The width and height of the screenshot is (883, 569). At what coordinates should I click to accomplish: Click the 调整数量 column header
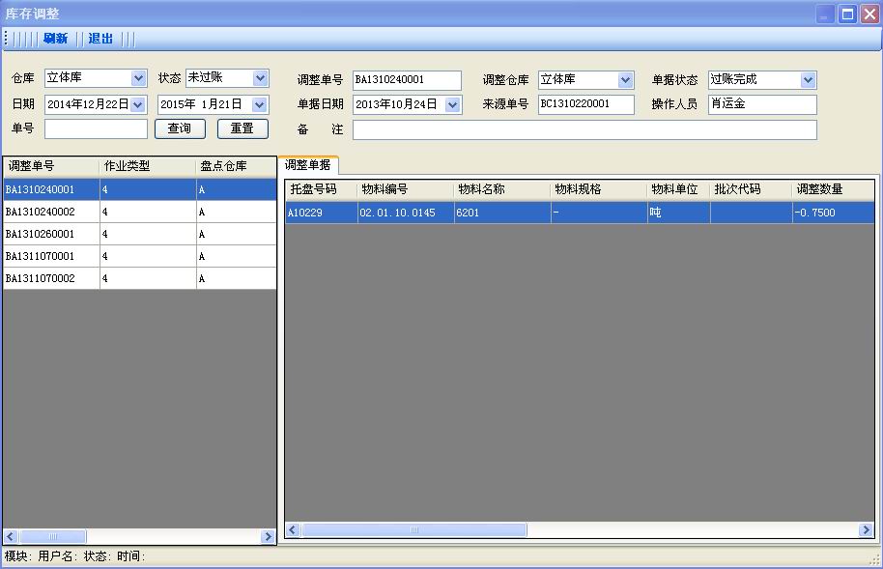point(833,189)
